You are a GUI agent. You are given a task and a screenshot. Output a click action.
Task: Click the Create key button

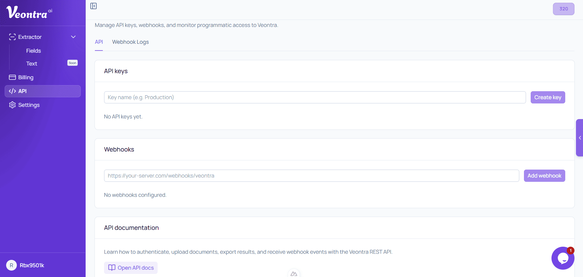[x=548, y=97]
